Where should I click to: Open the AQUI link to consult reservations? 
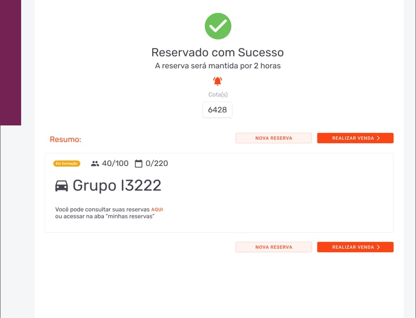[157, 210]
